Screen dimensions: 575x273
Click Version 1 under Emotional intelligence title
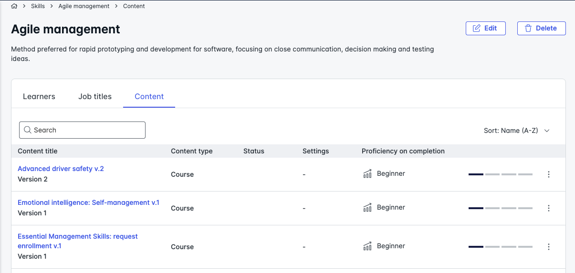coord(32,213)
